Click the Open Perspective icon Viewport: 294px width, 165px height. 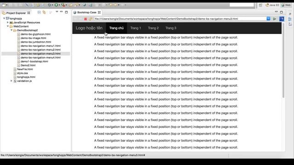(x=260, y=5)
